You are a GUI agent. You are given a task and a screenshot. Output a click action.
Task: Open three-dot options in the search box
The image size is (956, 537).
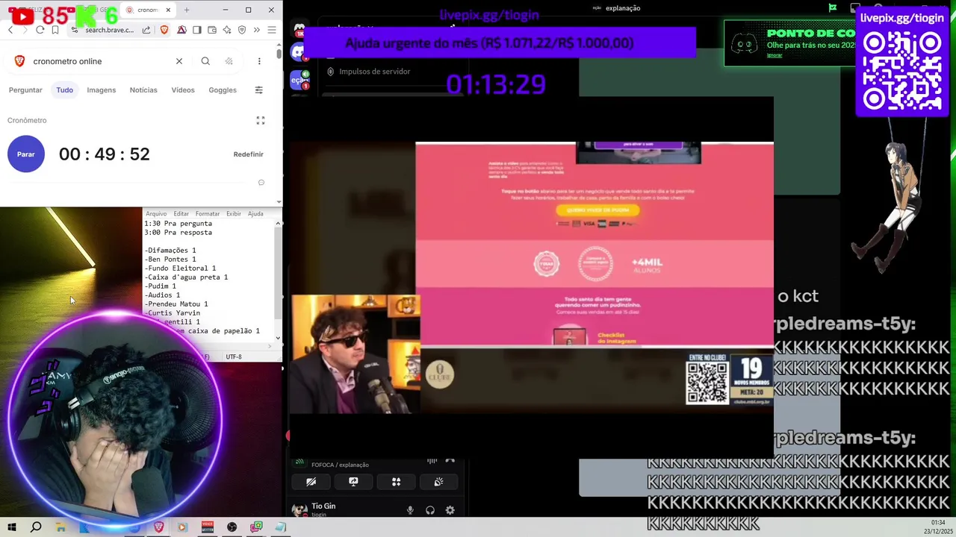(x=259, y=61)
